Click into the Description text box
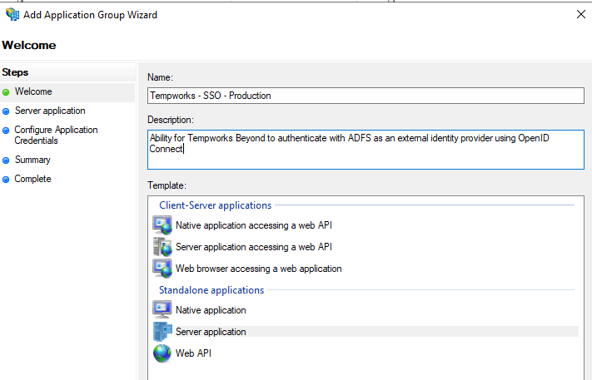This screenshot has height=380, width=592. tap(366, 150)
